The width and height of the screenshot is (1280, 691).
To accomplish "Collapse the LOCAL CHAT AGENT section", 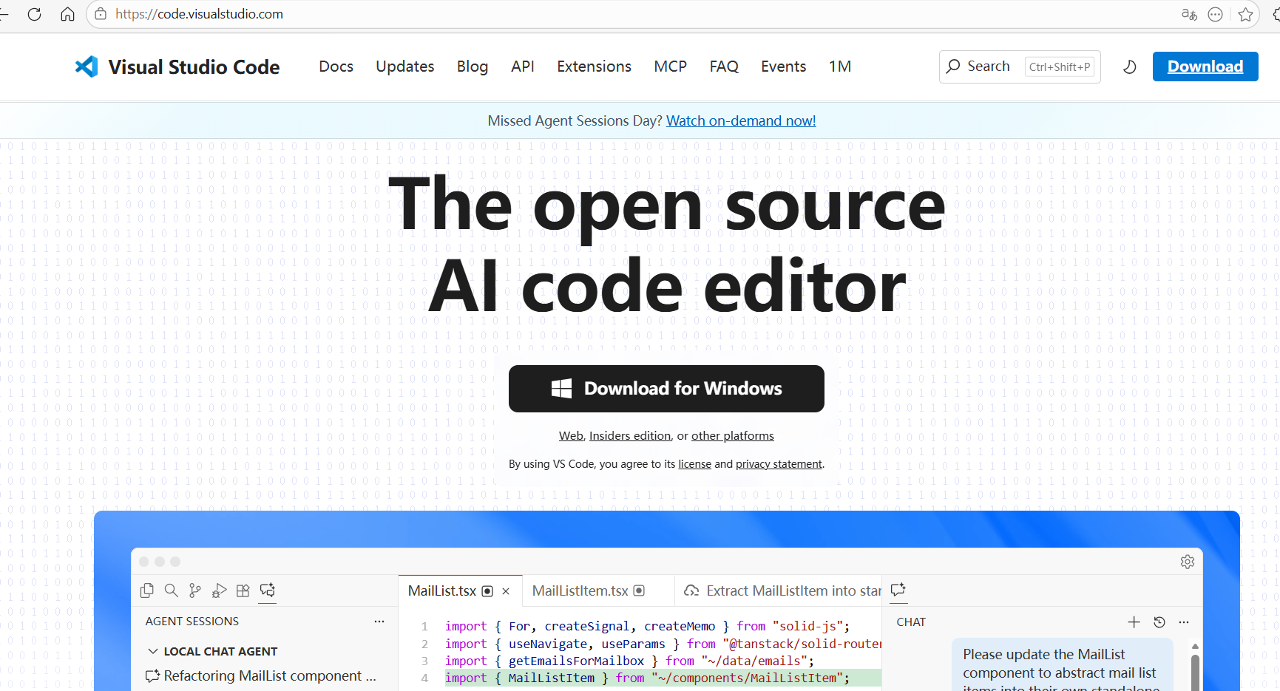I will pyautogui.click(x=153, y=651).
